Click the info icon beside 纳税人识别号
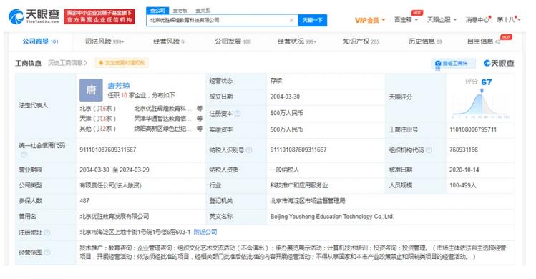The image size is (536, 279). pos(249,150)
